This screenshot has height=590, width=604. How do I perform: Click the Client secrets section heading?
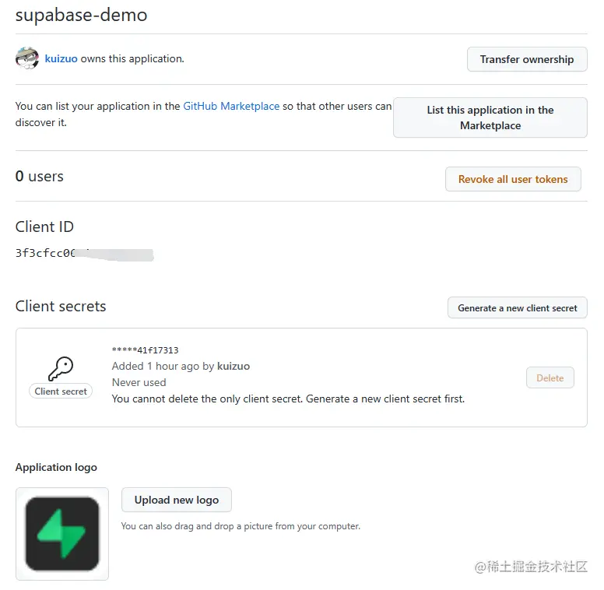[x=61, y=306]
